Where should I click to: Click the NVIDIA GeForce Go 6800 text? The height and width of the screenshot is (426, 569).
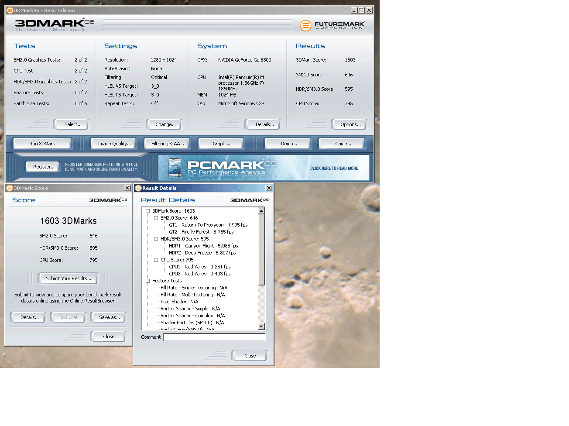tap(244, 60)
